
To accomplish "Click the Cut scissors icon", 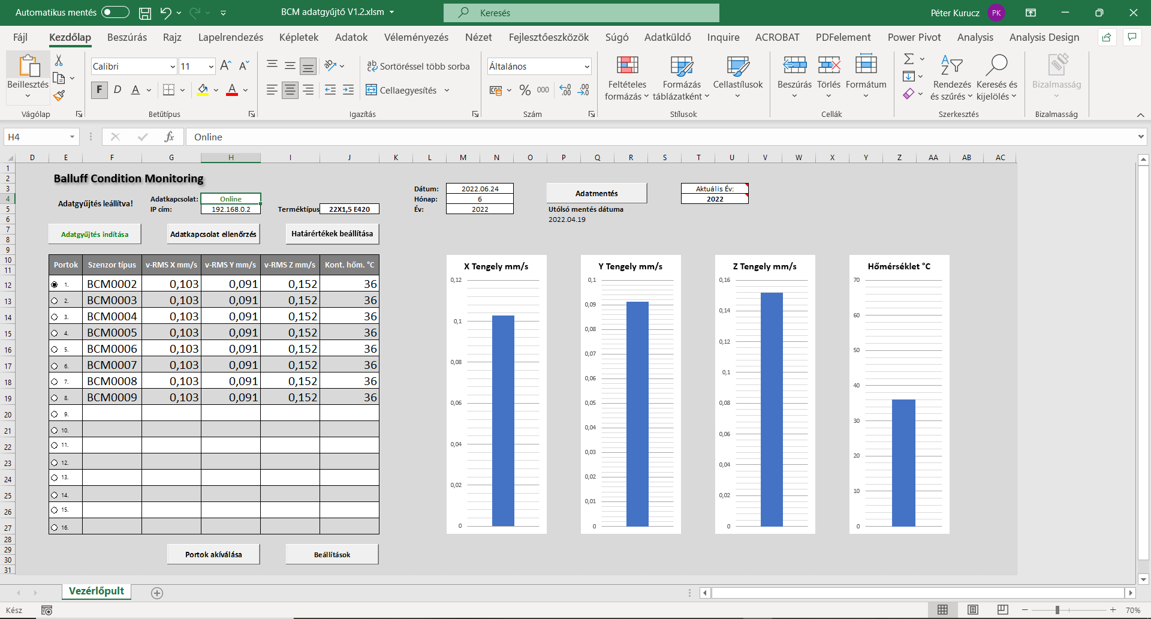I will 59,61.
